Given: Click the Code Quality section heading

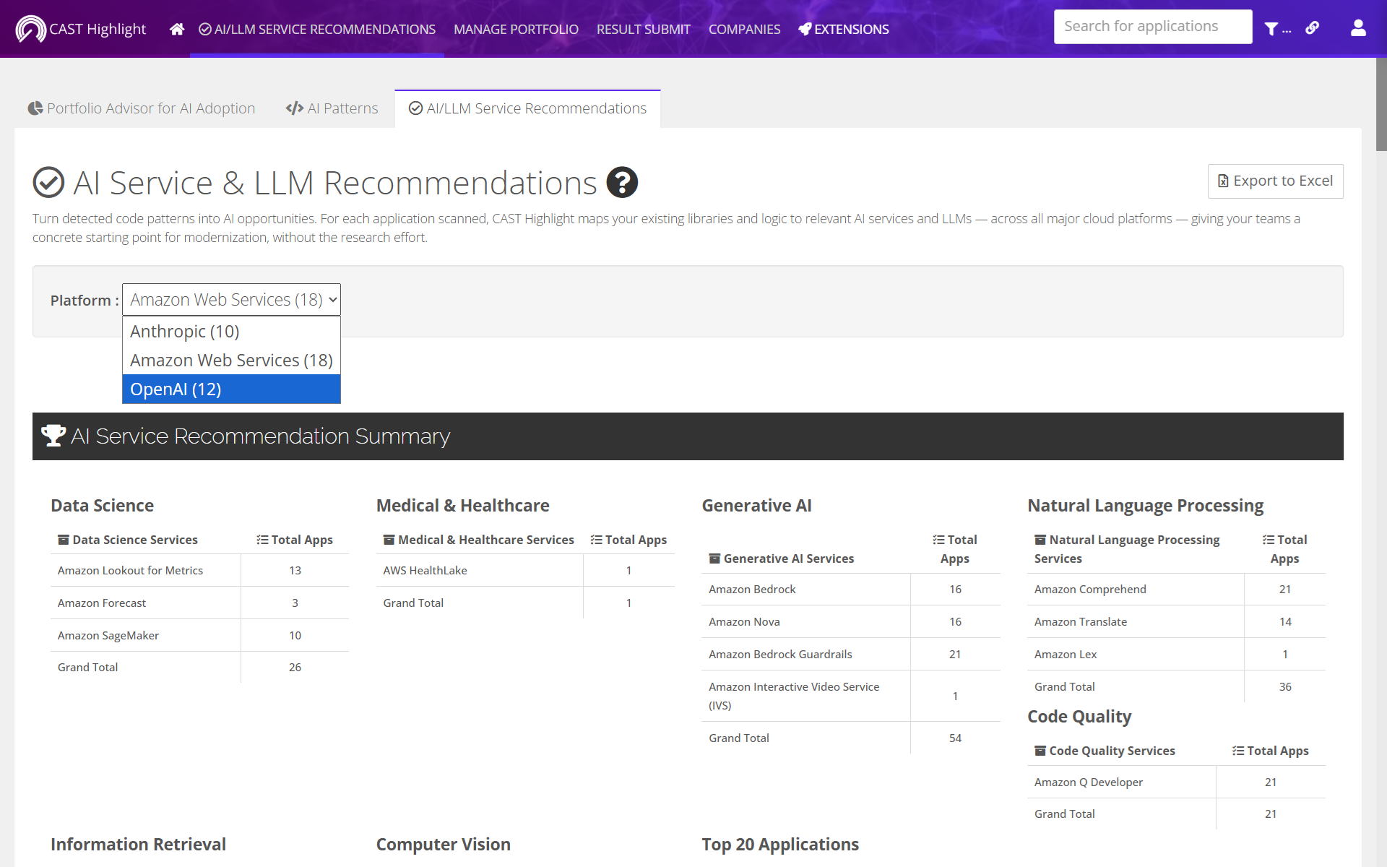Looking at the screenshot, I should coord(1079,716).
